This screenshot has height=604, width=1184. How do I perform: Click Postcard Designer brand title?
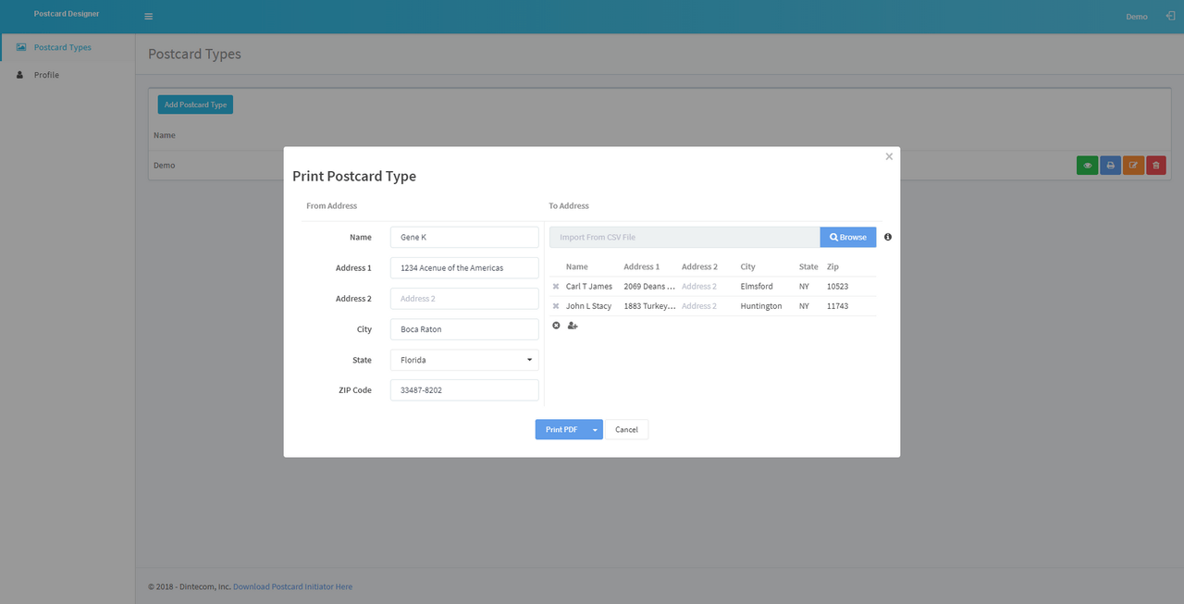click(x=67, y=14)
